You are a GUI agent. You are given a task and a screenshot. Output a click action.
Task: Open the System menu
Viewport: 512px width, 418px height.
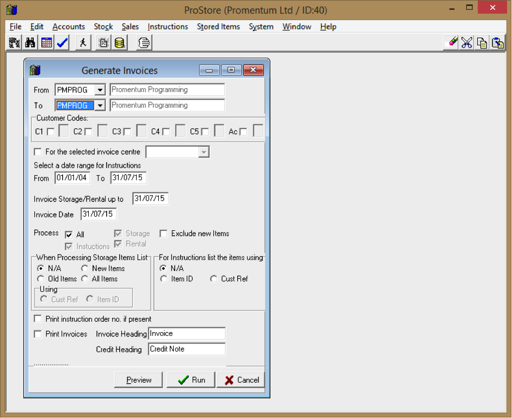pyautogui.click(x=261, y=27)
